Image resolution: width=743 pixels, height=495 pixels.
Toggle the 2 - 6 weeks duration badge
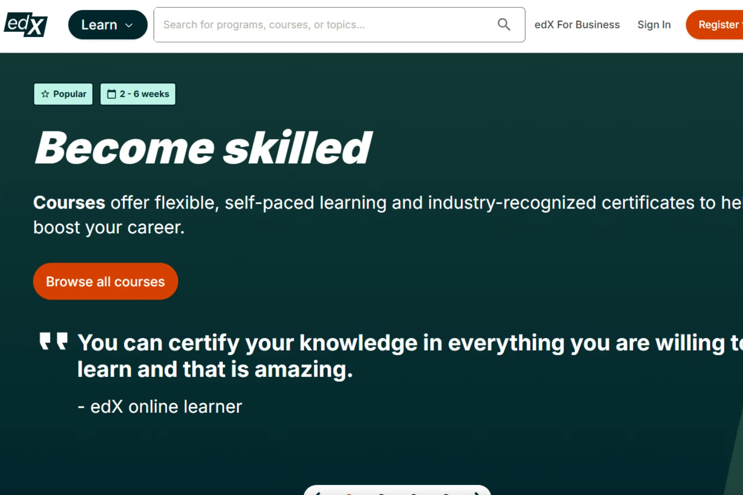click(138, 94)
